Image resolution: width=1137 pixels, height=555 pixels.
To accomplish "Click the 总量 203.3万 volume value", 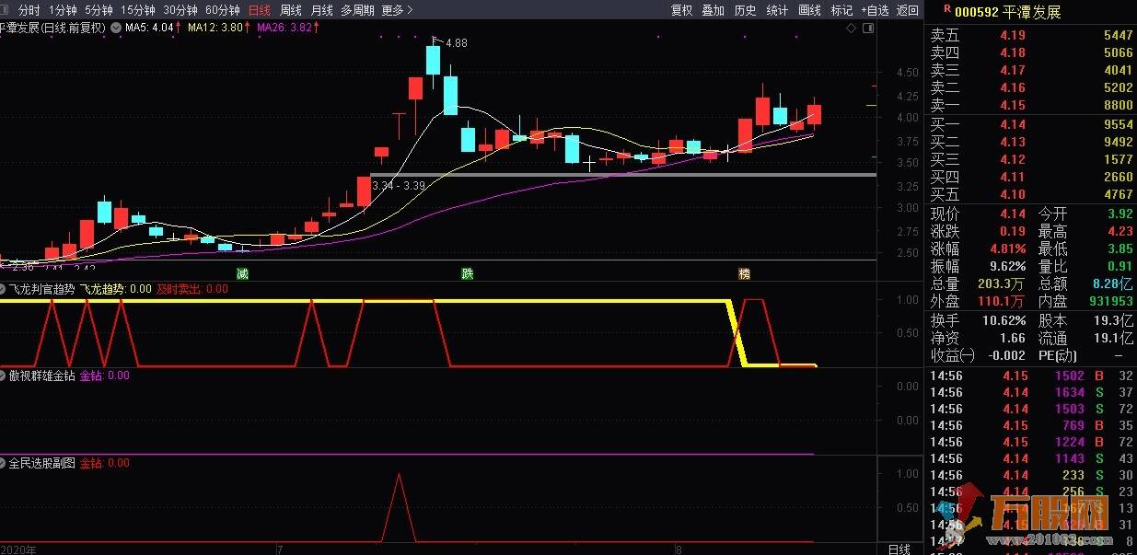I will click(1002, 284).
